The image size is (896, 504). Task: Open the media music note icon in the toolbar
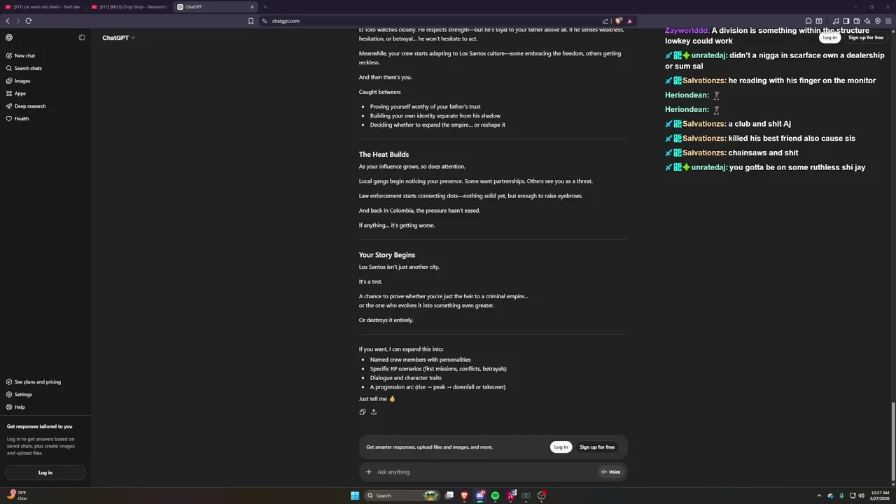836,21
